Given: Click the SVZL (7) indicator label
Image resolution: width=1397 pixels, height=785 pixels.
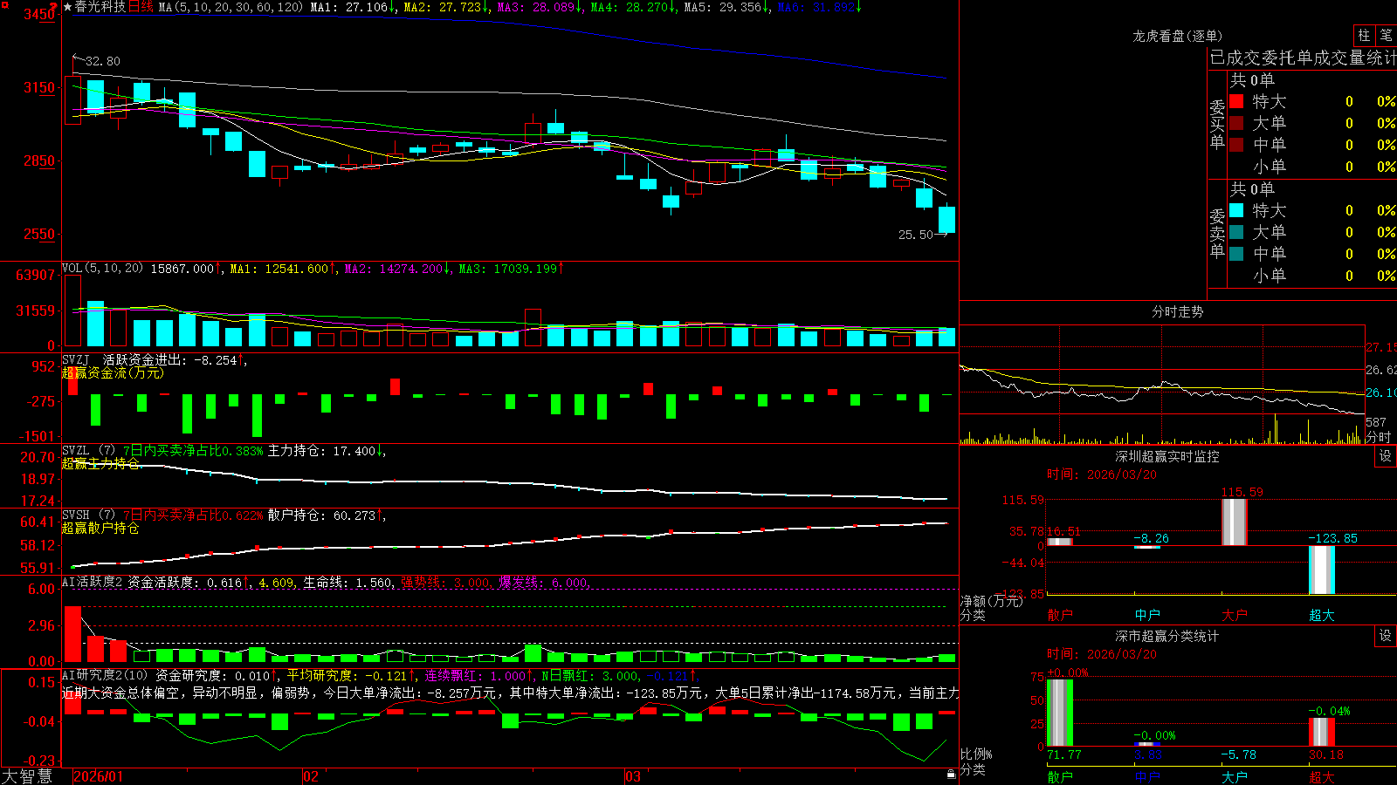Looking at the screenshot, I should tap(88, 451).
